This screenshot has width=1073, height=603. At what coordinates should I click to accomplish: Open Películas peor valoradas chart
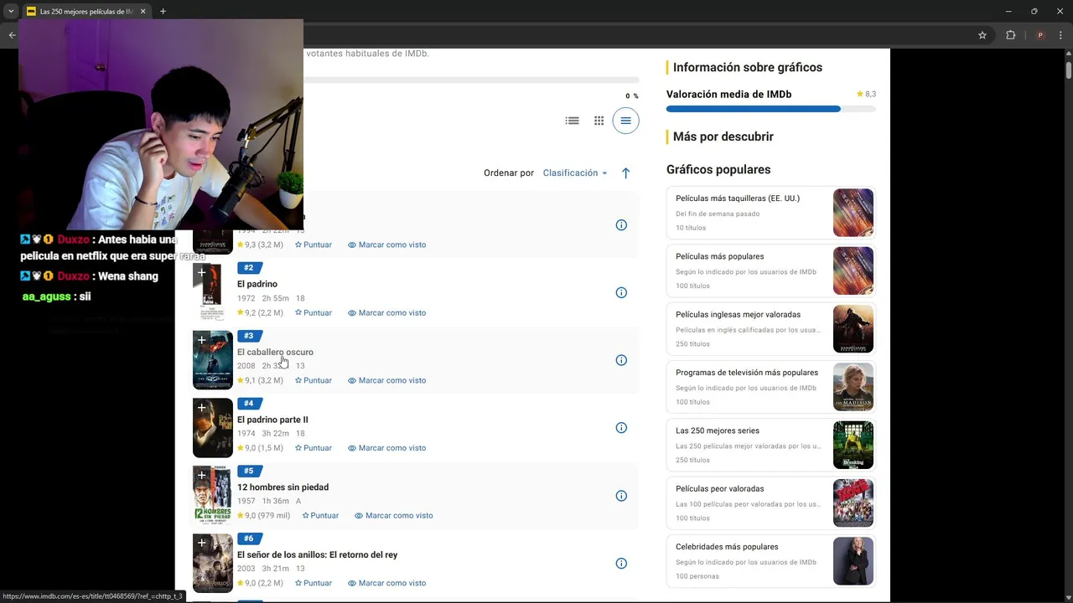(x=771, y=502)
